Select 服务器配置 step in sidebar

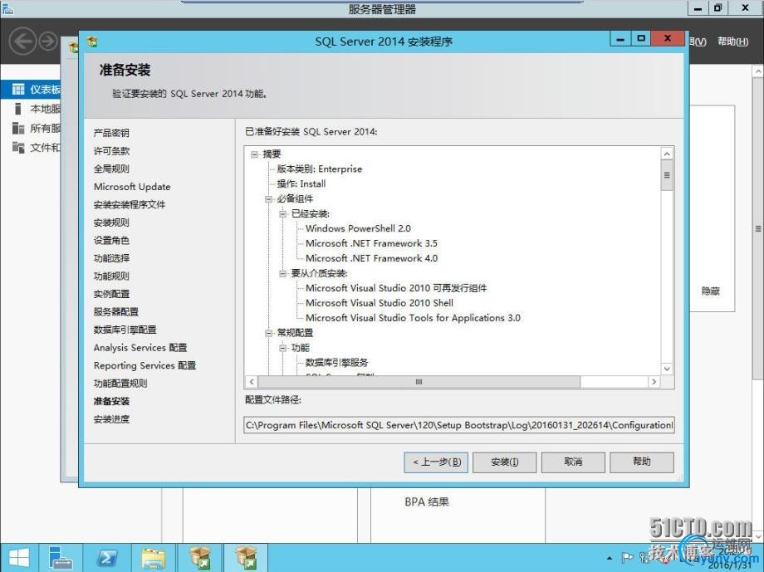click(x=116, y=312)
